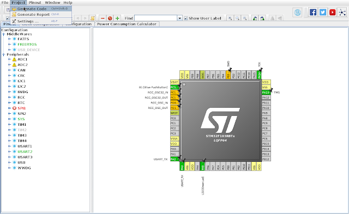Click the ST community network icon

342,12
